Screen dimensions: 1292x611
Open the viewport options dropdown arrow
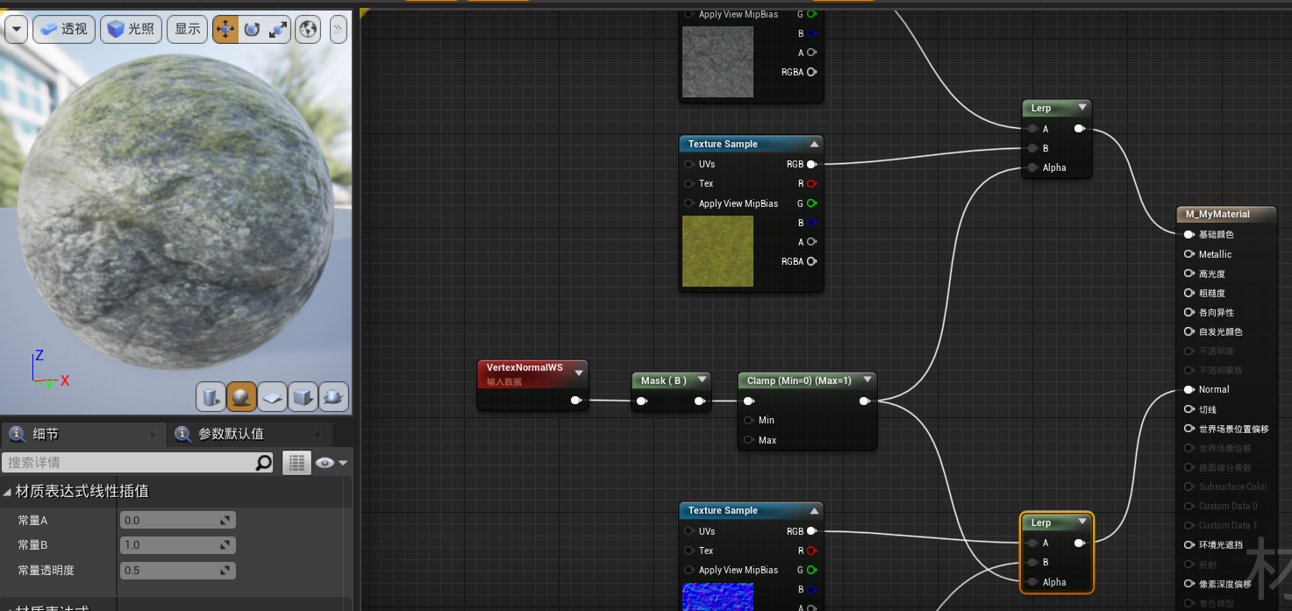tap(16, 29)
